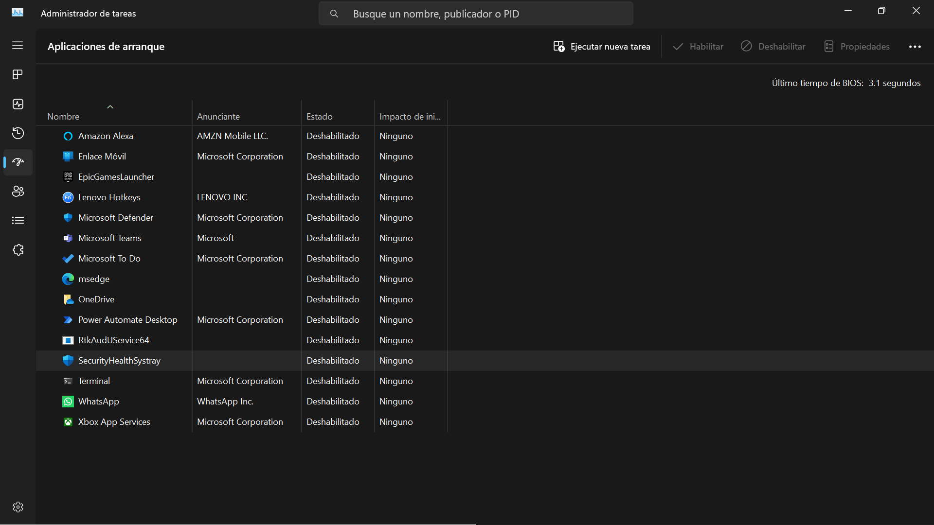Open the Services puzzle icon in sidebar
Screen dimensions: 934x525
tap(18, 250)
